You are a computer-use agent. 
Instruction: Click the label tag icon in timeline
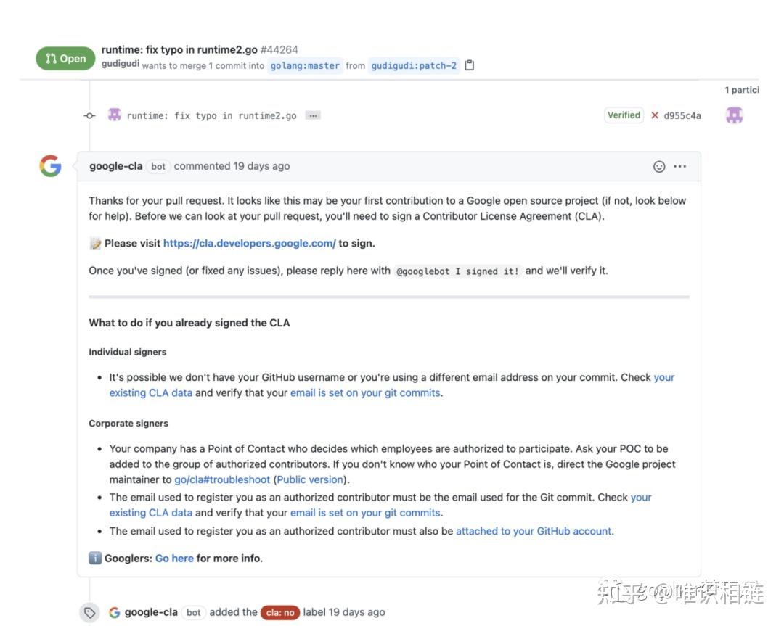[x=89, y=612]
